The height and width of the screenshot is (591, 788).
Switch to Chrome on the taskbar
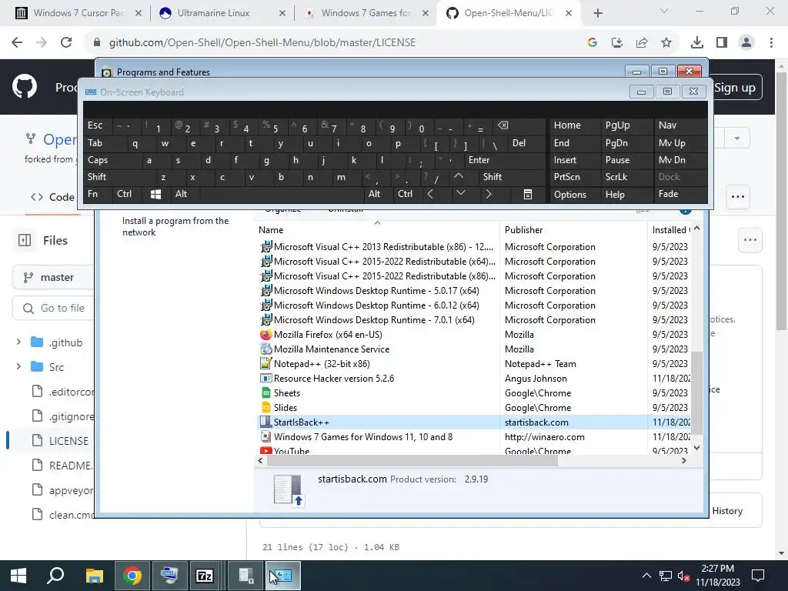coord(132,576)
